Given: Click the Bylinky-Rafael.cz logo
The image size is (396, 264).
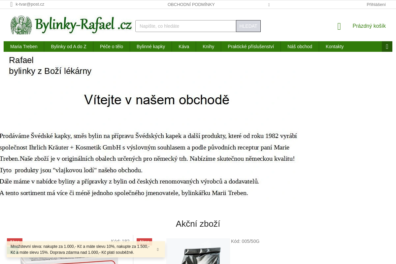Looking at the screenshot, I should (71, 25).
